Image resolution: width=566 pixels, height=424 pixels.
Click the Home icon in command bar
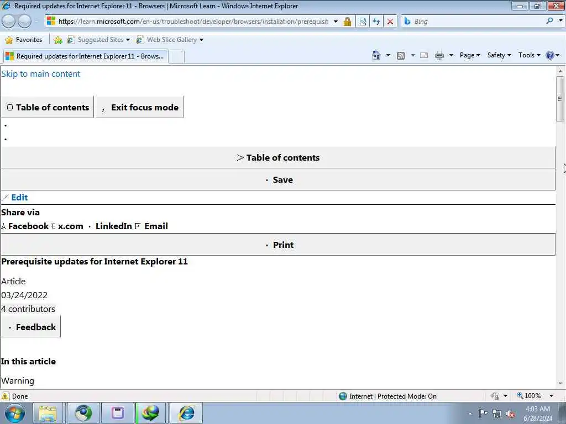point(376,55)
